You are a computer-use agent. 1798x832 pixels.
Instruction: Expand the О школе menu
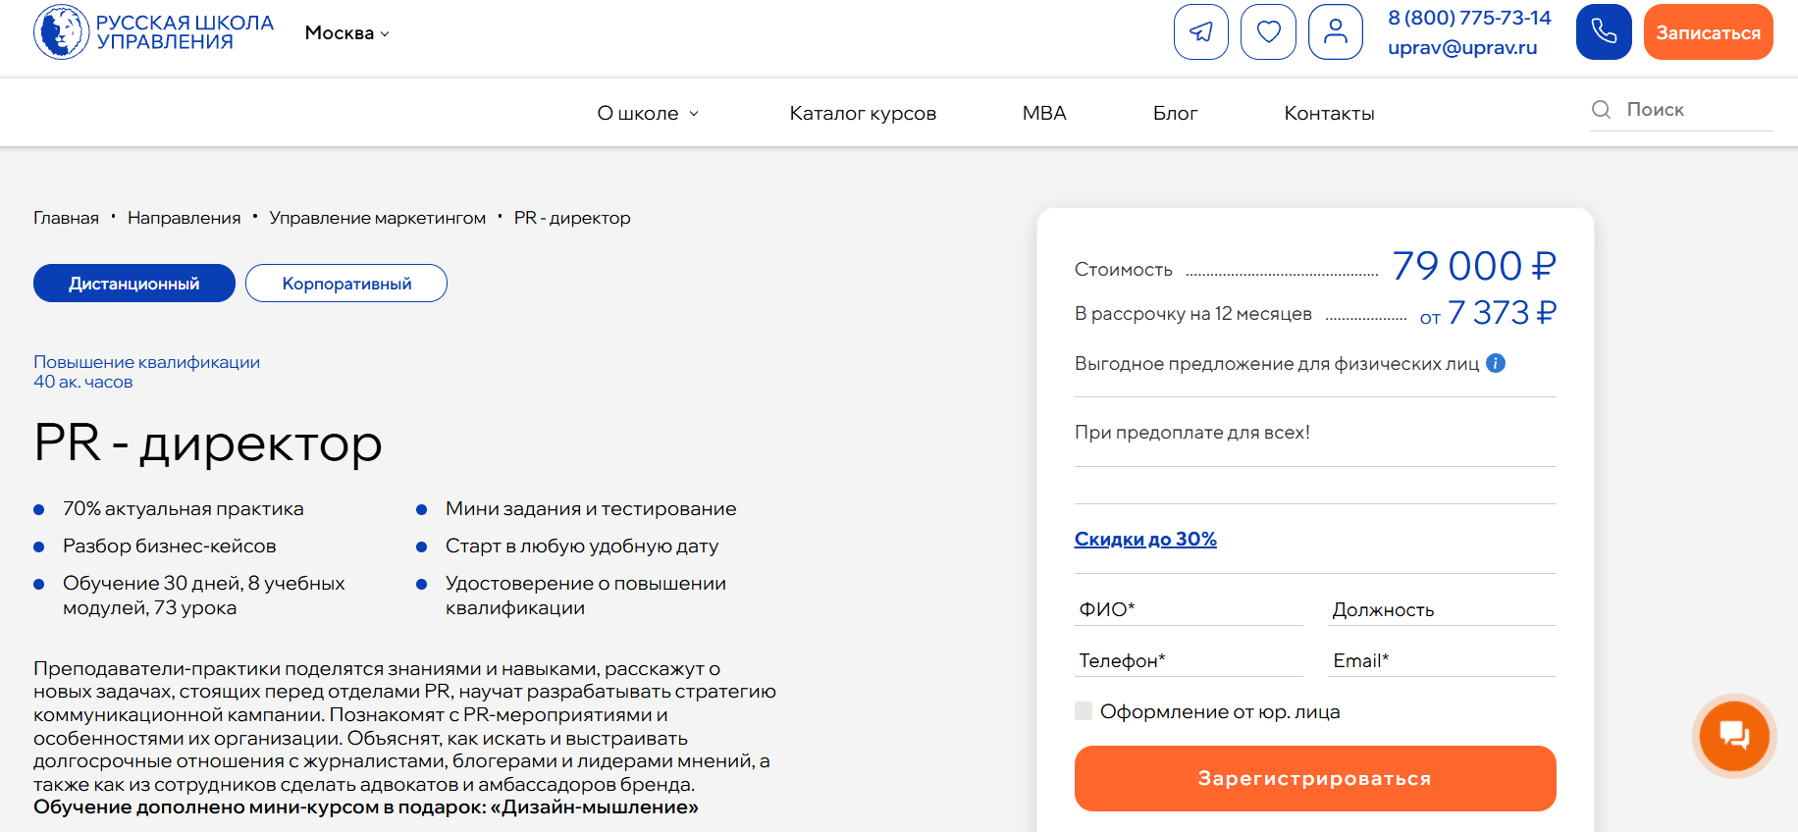tap(648, 114)
